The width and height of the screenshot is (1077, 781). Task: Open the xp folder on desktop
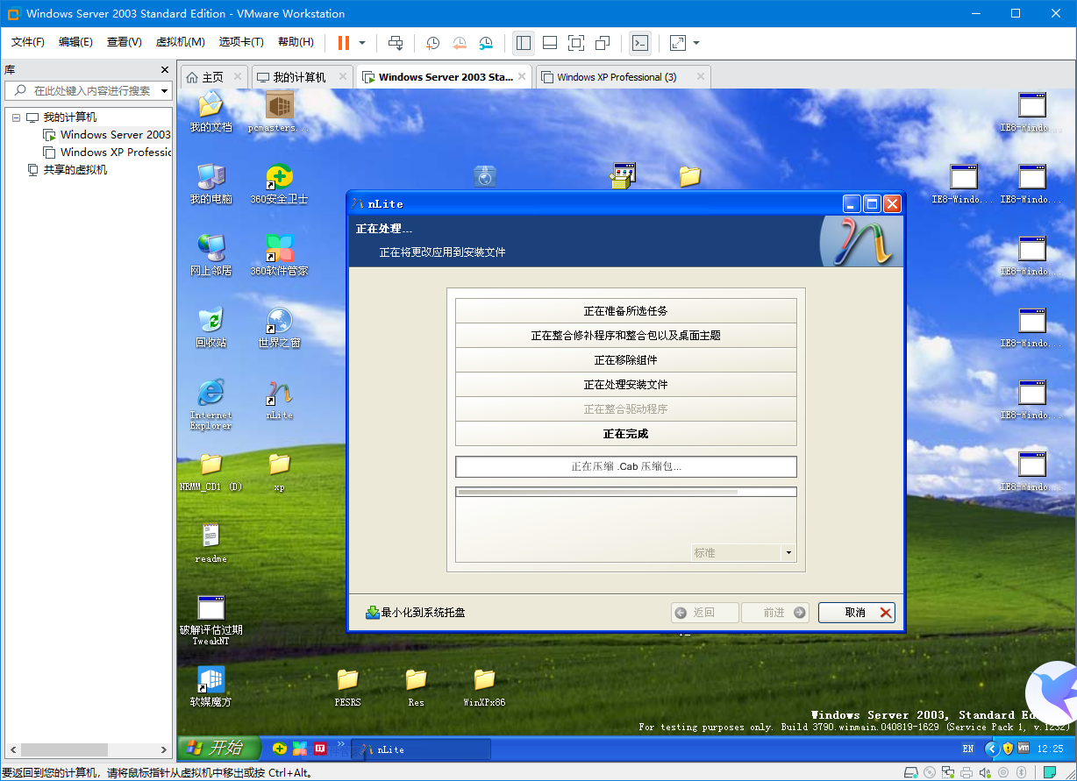click(x=279, y=472)
